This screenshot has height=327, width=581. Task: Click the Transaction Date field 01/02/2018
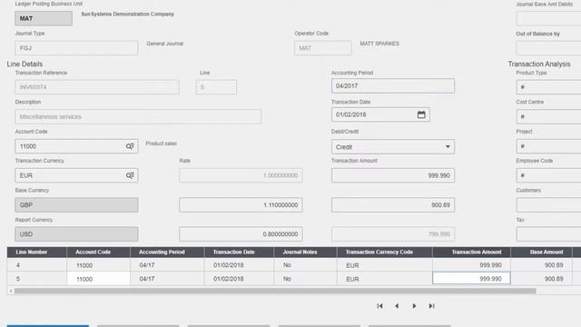pos(380,114)
